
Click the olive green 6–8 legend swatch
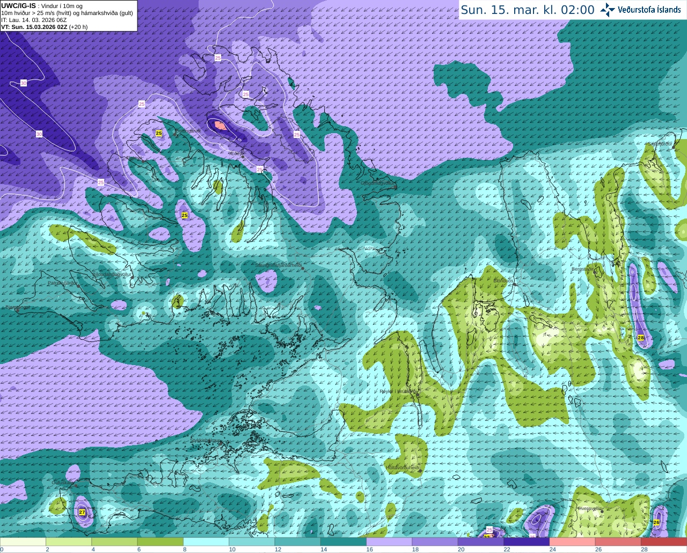point(160,542)
